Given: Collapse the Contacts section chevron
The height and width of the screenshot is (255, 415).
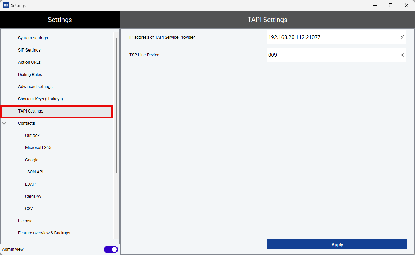Looking at the screenshot, I should tap(4, 123).
